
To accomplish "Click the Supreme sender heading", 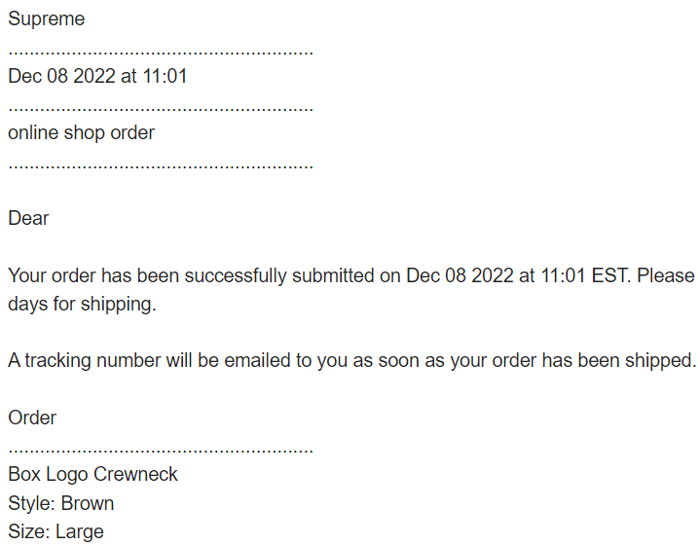I will click(47, 19).
